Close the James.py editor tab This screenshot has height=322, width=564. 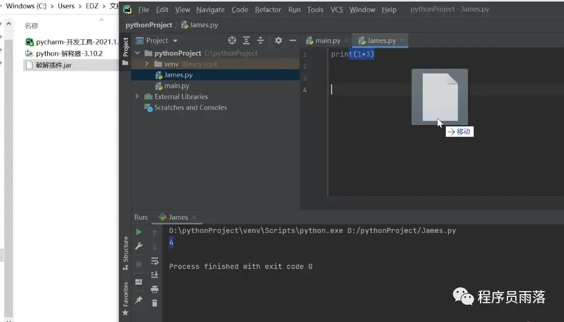pos(402,40)
